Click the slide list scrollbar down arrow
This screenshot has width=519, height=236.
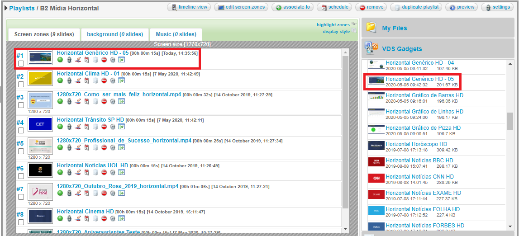click(x=345, y=229)
